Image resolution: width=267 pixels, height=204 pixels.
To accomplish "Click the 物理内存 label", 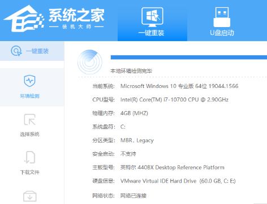I will pos(104,113).
